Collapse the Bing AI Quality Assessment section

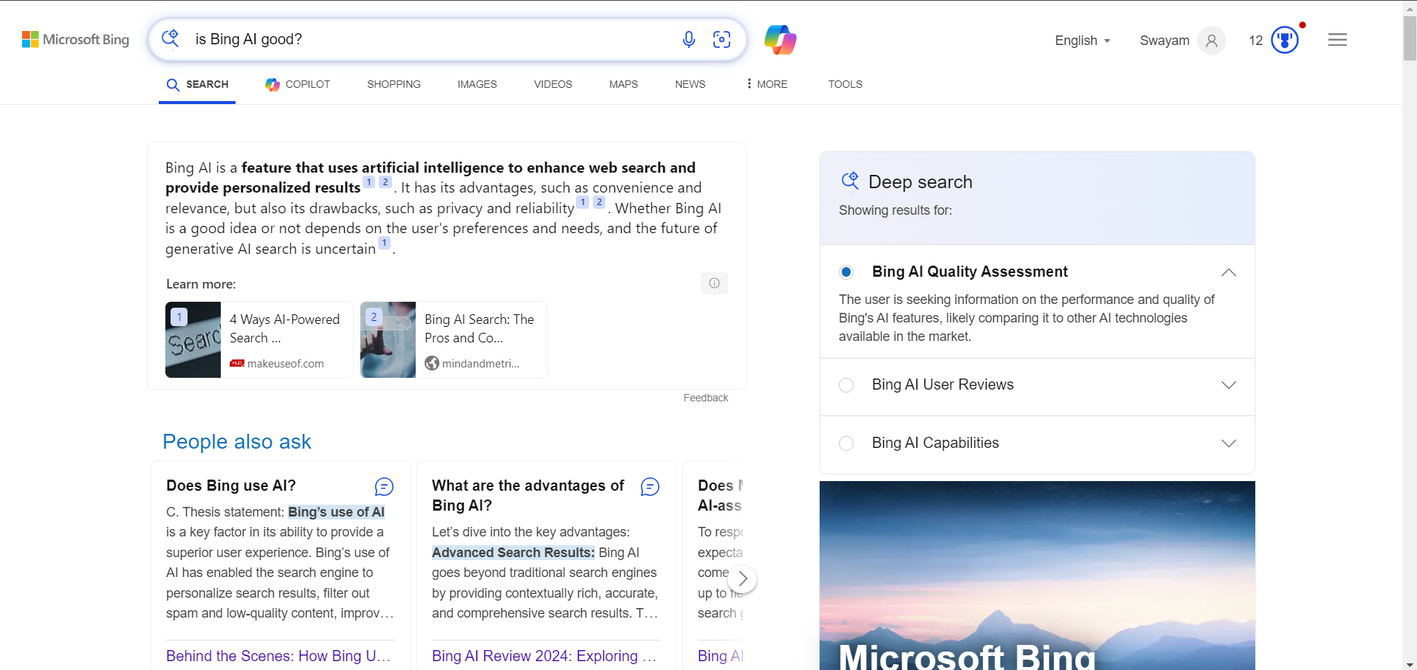[1228, 272]
